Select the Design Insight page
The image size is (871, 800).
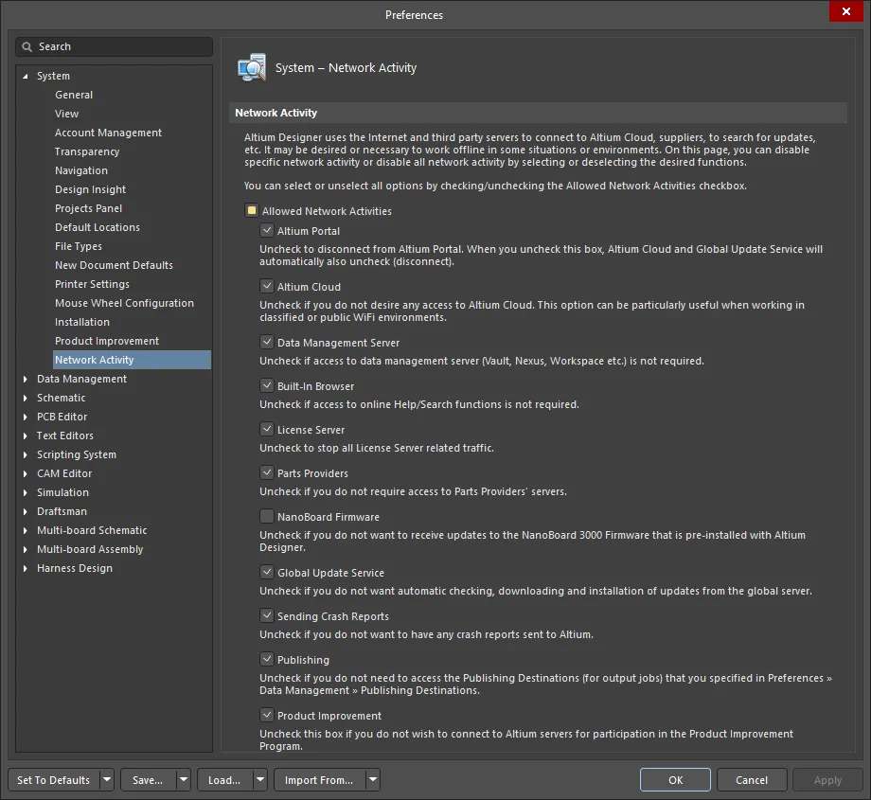click(91, 189)
